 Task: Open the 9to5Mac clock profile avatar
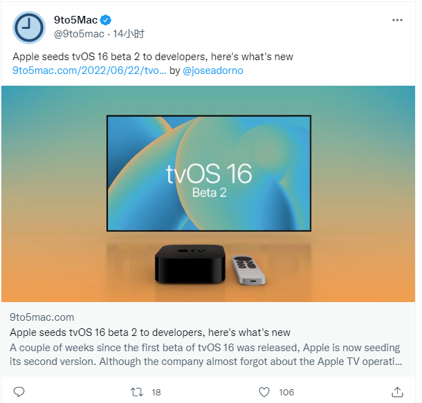pyautogui.click(x=29, y=28)
